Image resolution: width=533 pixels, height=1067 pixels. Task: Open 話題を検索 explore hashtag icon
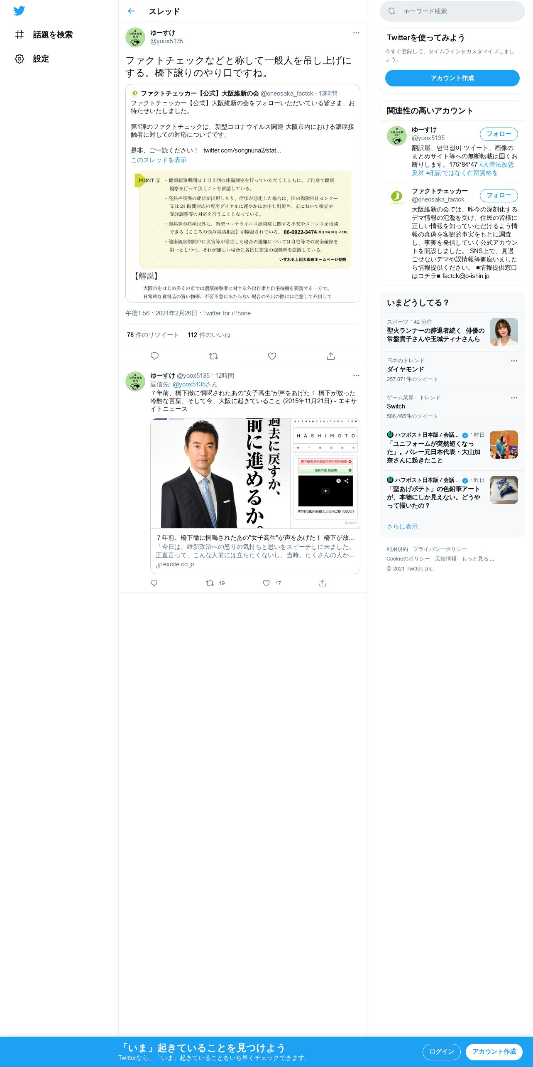20,34
